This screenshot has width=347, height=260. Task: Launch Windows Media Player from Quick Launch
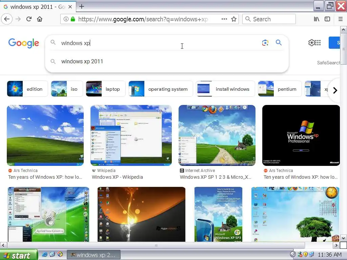[x=60, y=254]
